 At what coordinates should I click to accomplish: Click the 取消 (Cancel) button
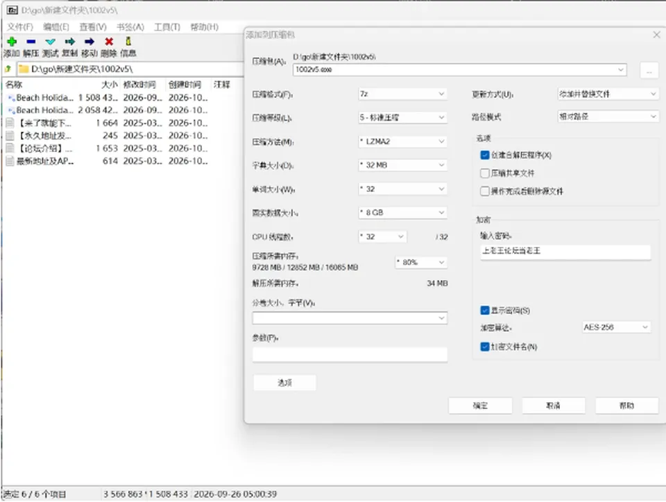[x=554, y=406]
